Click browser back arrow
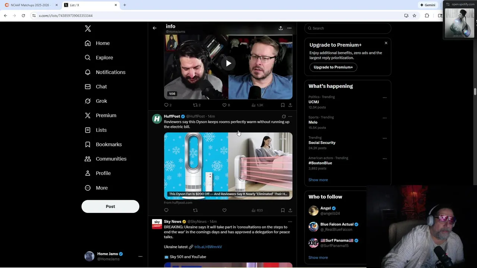The height and width of the screenshot is (268, 477). 6,16
